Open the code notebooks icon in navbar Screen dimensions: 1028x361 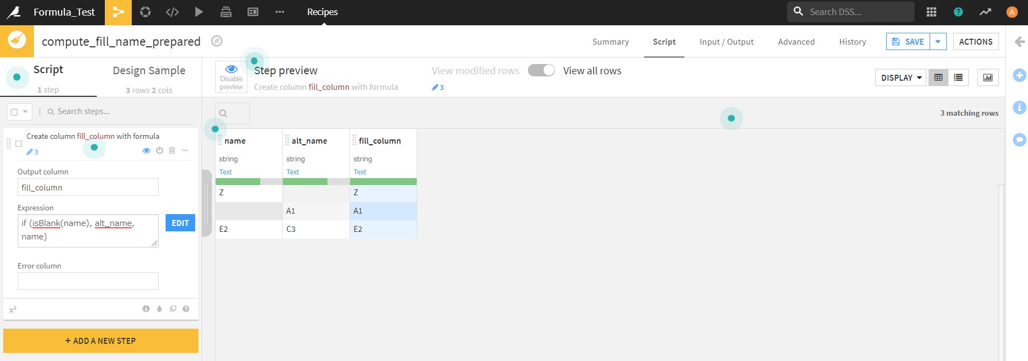172,12
